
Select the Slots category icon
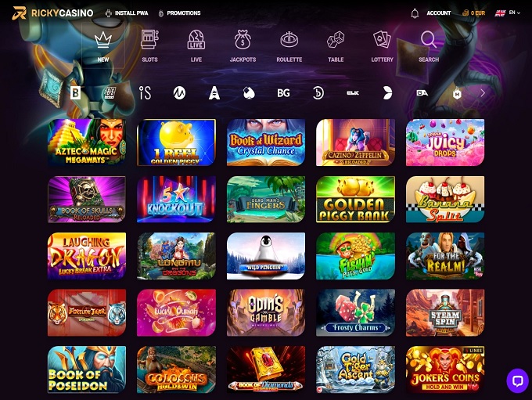coord(149,39)
